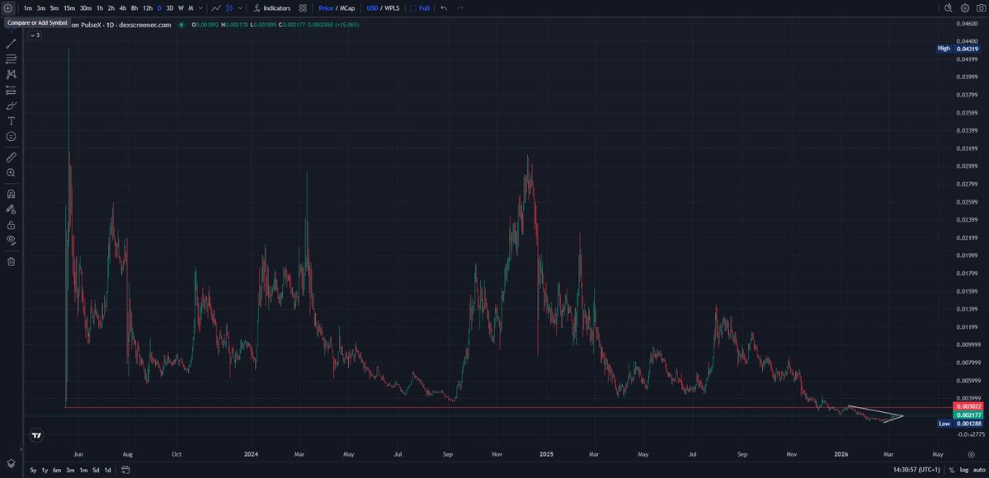Expand the chart style dropdown arrow
This screenshot has height=478, width=989.
(x=240, y=8)
